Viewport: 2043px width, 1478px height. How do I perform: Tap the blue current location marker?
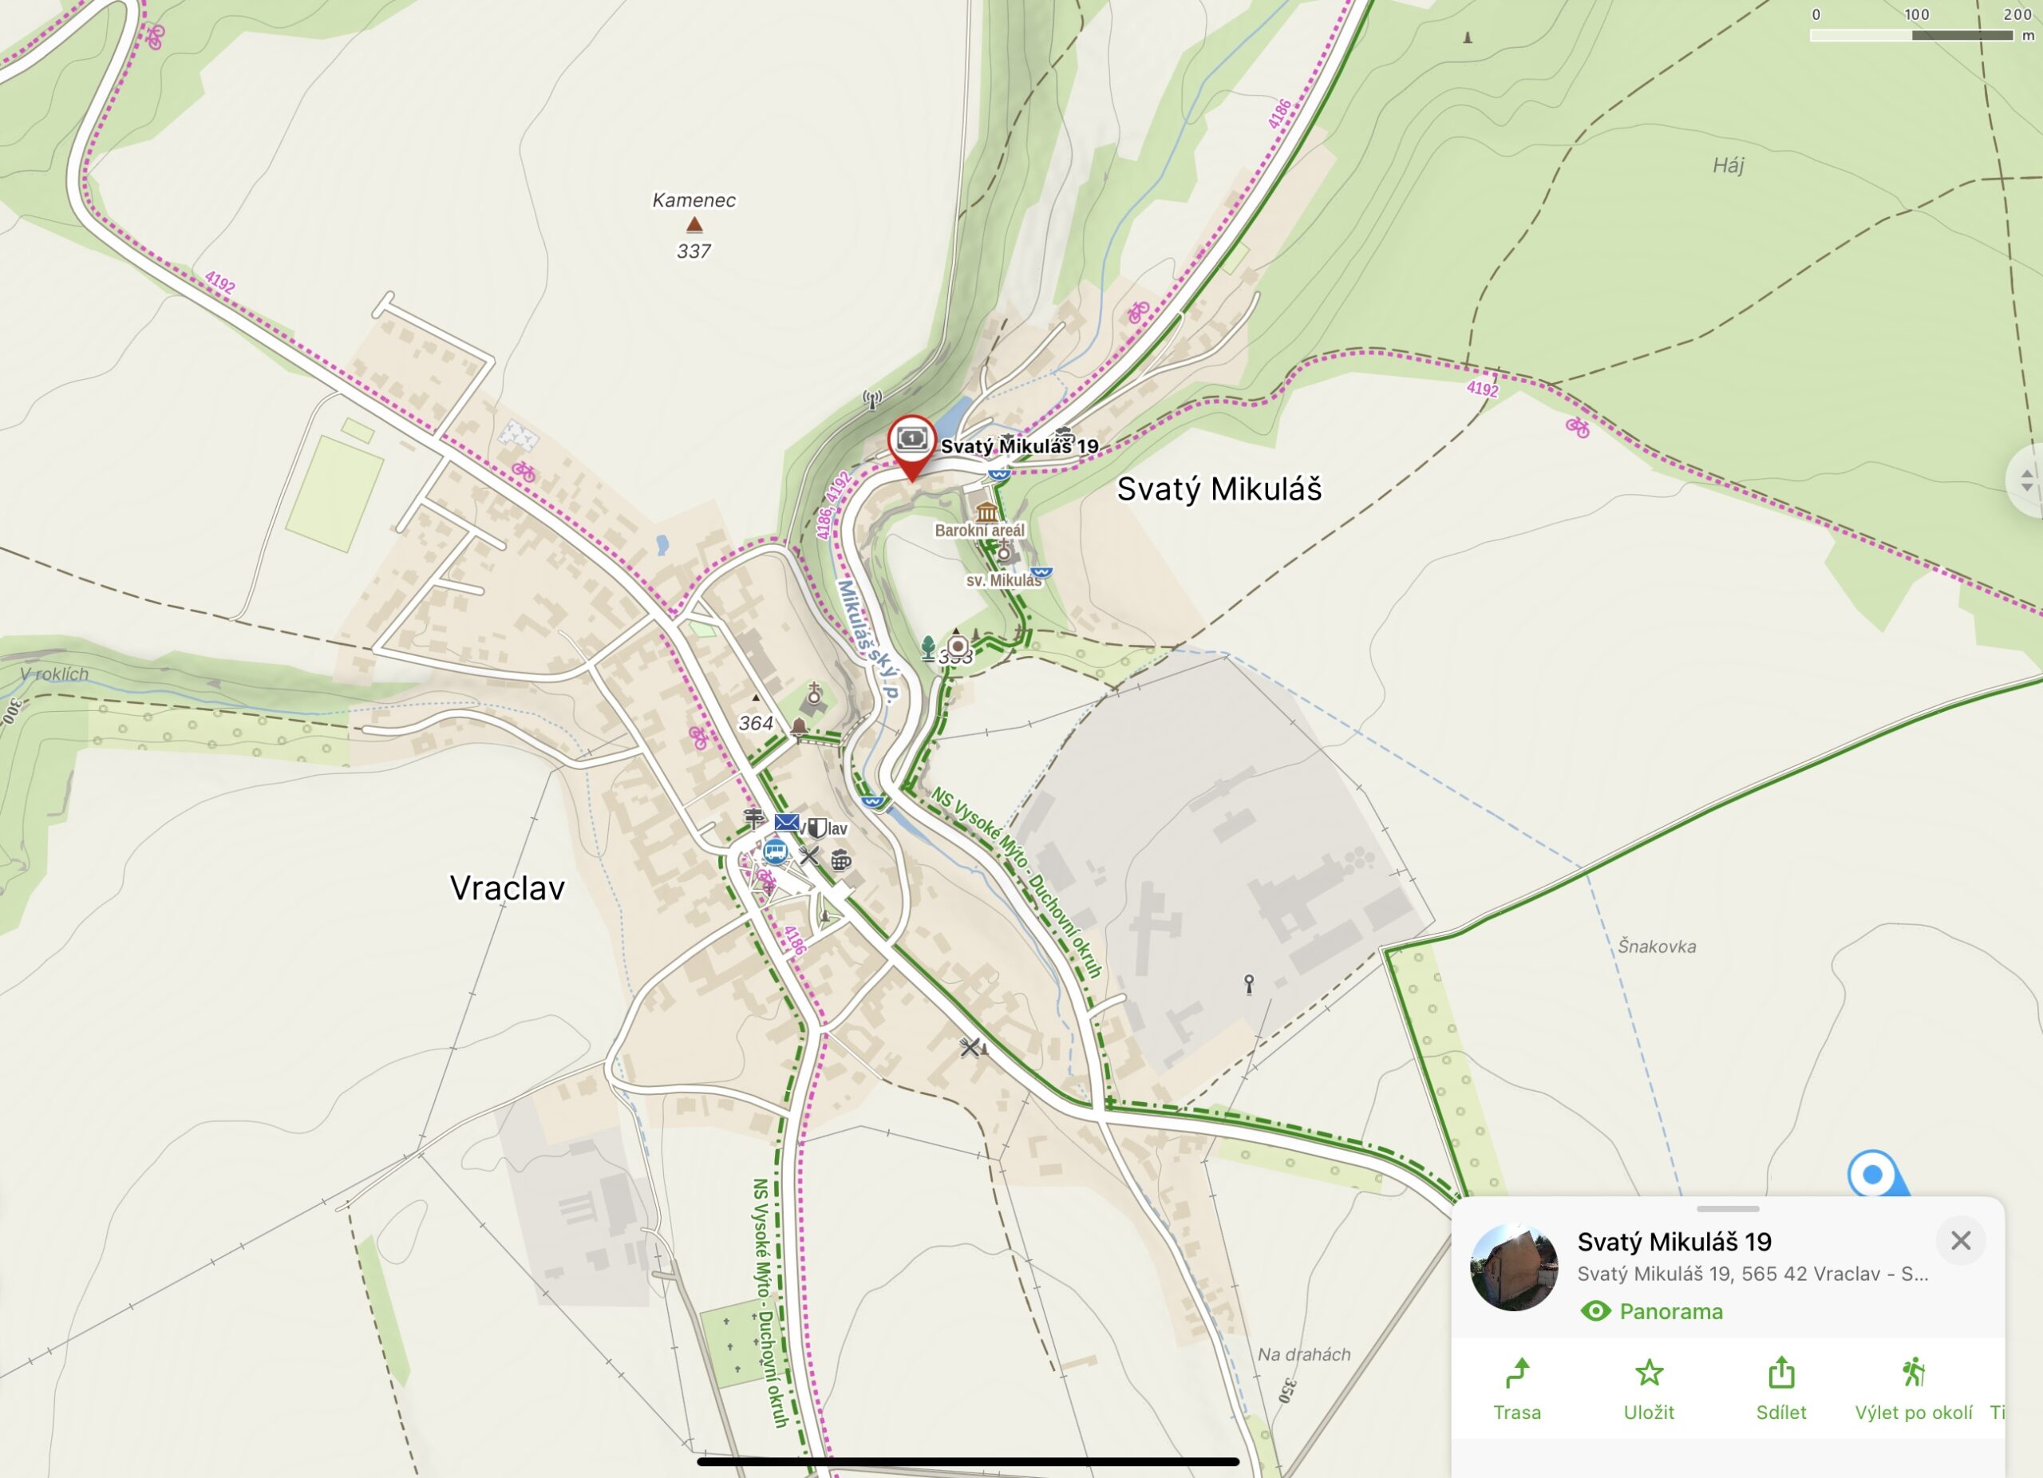1874,1174
